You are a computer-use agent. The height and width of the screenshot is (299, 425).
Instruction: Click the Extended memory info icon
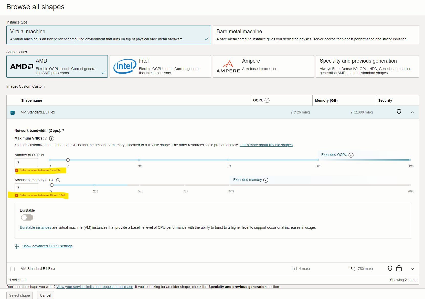pos(266,180)
